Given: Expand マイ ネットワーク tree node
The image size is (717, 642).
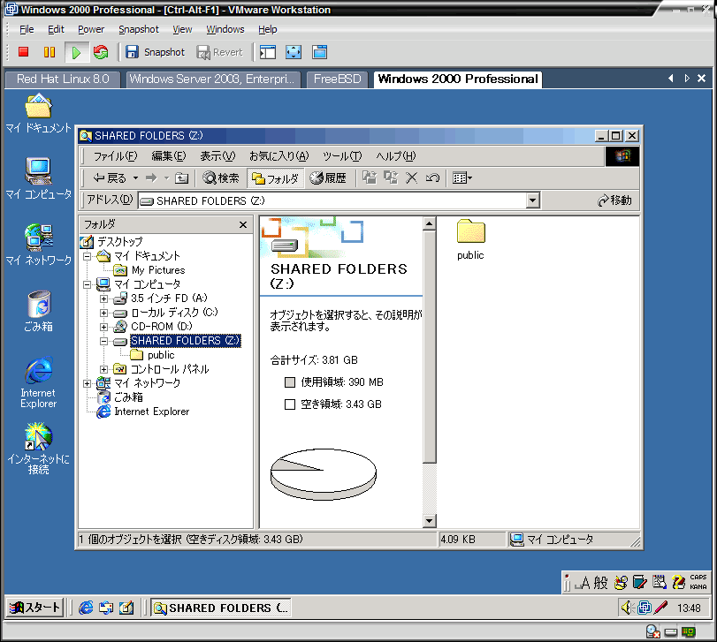Looking at the screenshot, I should pos(87,383).
